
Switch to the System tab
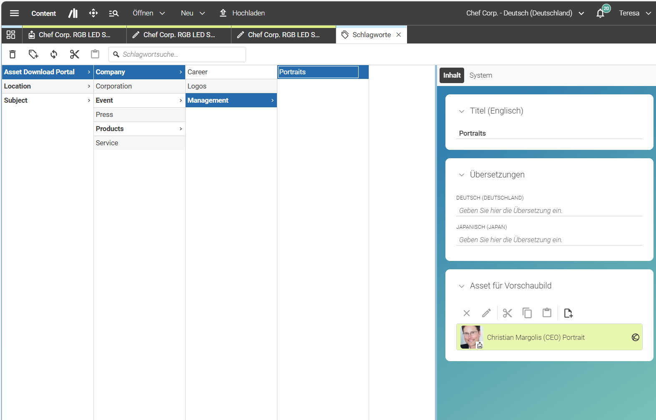coord(480,75)
